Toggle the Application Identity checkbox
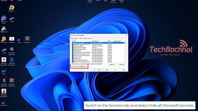Viewport: 198px width, 111px height. pos(73,46)
